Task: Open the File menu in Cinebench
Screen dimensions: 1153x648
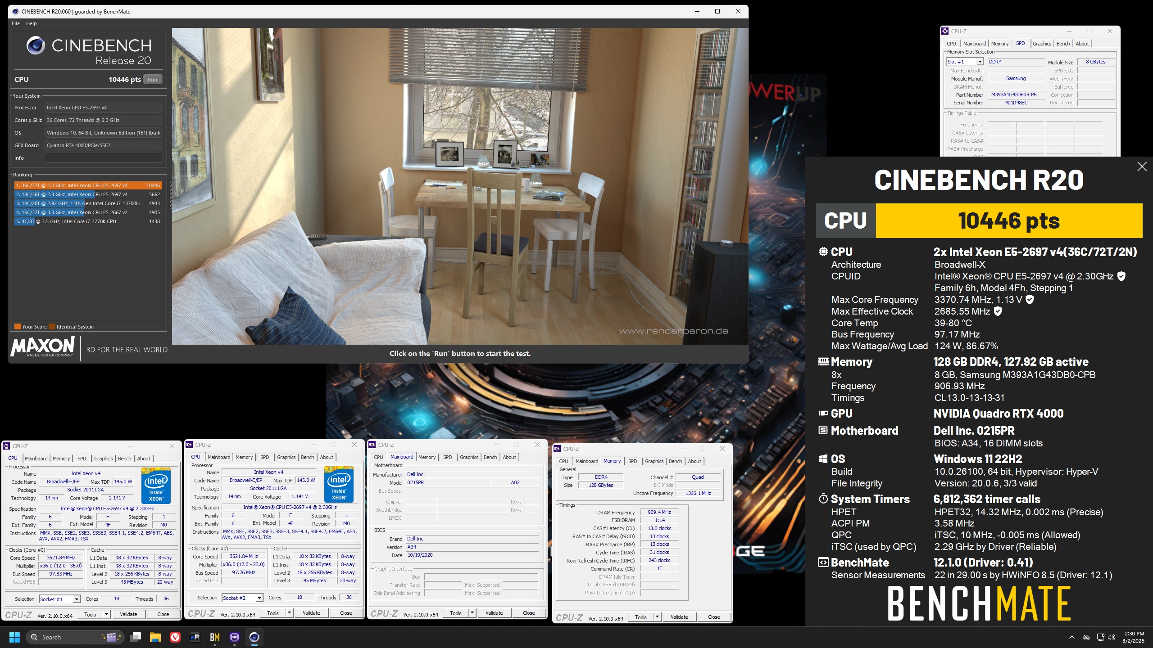Action: (16, 23)
